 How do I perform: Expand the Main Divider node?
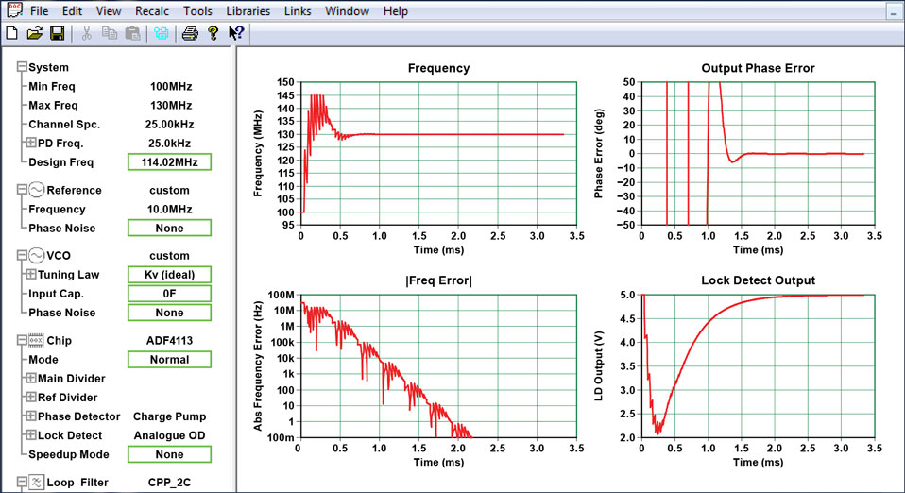point(31,378)
